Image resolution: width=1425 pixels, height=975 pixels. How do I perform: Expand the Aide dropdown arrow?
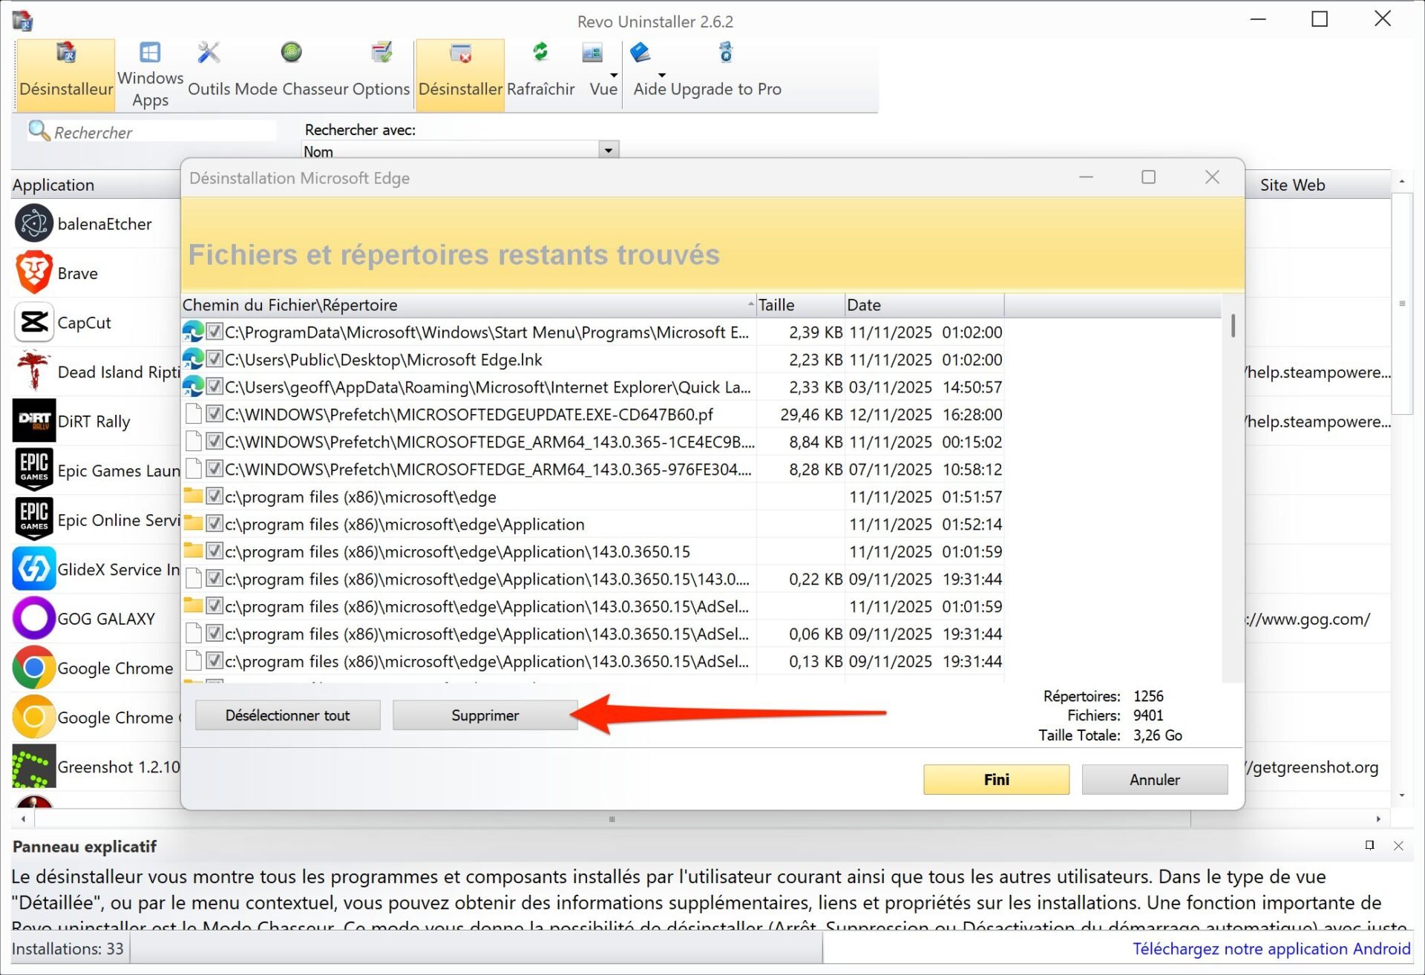661,75
